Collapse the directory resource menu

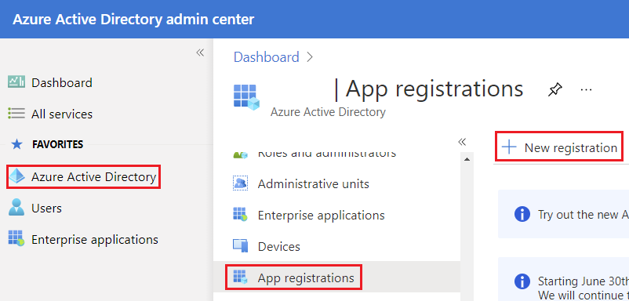coord(462,141)
